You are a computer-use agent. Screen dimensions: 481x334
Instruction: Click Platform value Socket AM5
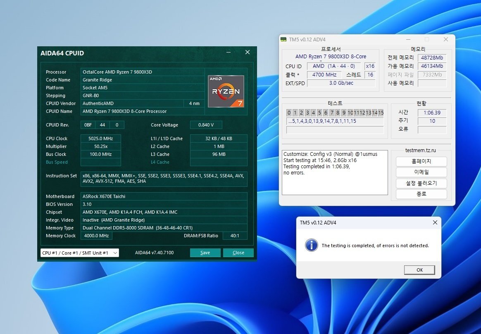[142, 88]
